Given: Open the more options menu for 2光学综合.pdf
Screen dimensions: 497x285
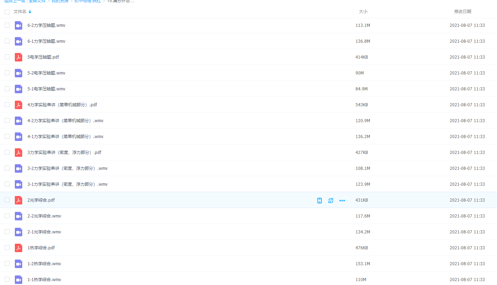Looking at the screenshot, I should click(342, 201).
